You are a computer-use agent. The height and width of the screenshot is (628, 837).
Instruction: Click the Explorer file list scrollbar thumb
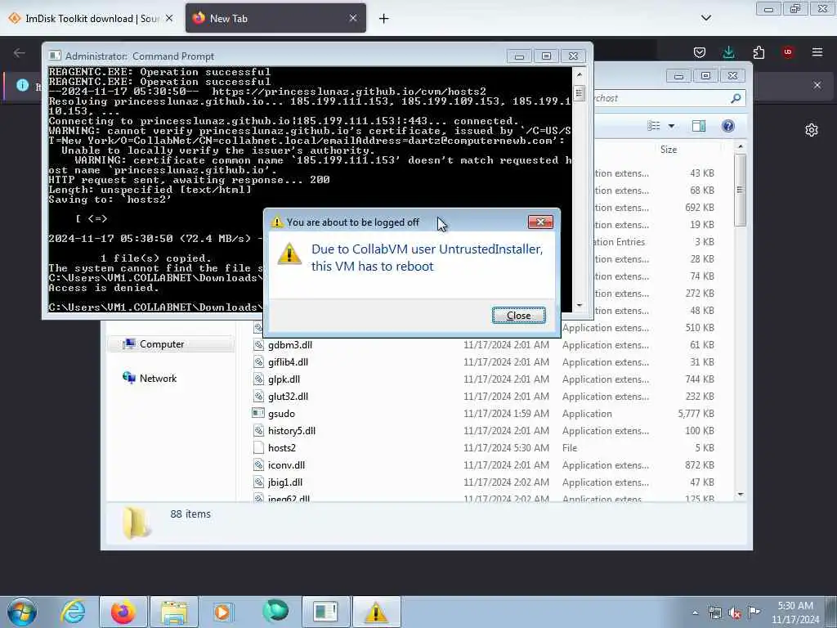coord(740,190)
